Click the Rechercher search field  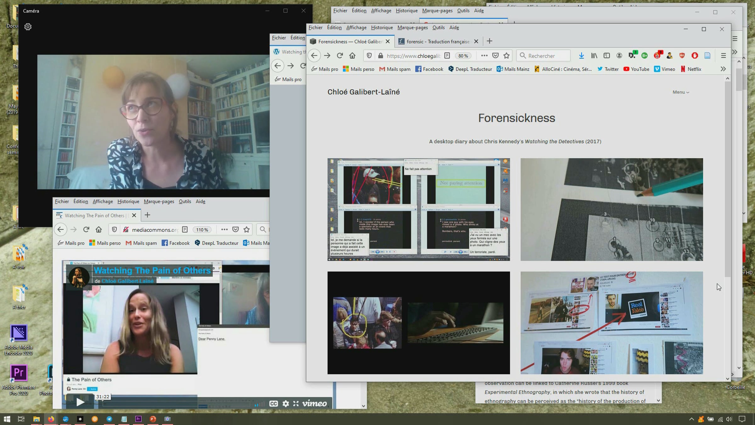pos(543,56)
